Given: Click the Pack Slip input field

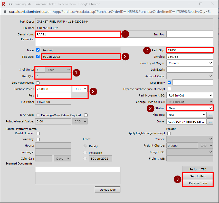Looking at the screenshot, I should click(x=190, y=50).
